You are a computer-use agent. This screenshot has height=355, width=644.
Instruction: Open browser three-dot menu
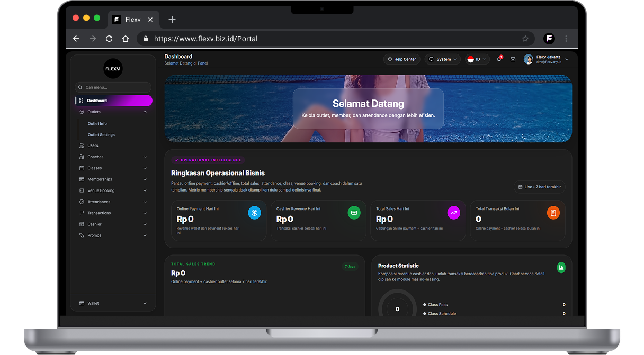(x=566, y=39)
